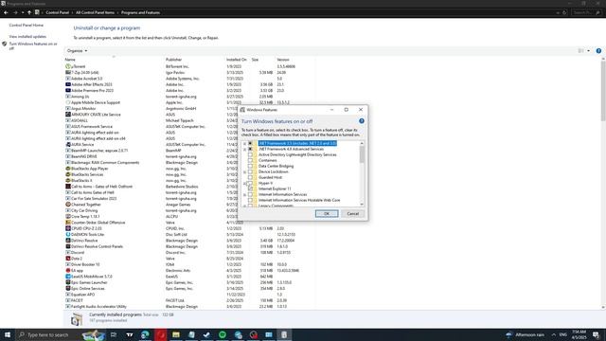Click the features list scroll down arrow

362,205
